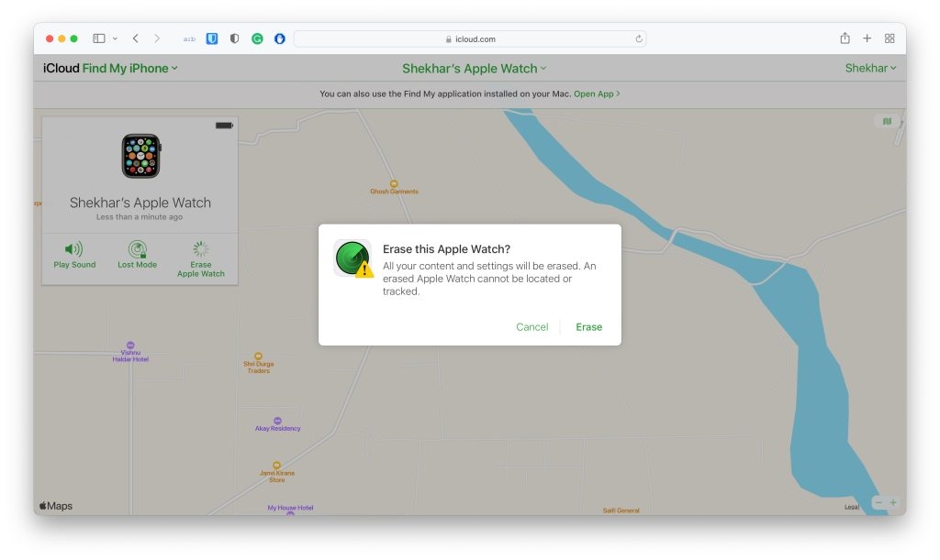Expand the Shekhar's Apple Watch device list
Image resolution: width=940 pixels, height=560 pixels.
coord(475,69)
